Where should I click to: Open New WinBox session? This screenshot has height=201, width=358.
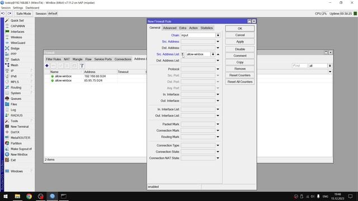[19, 155]
